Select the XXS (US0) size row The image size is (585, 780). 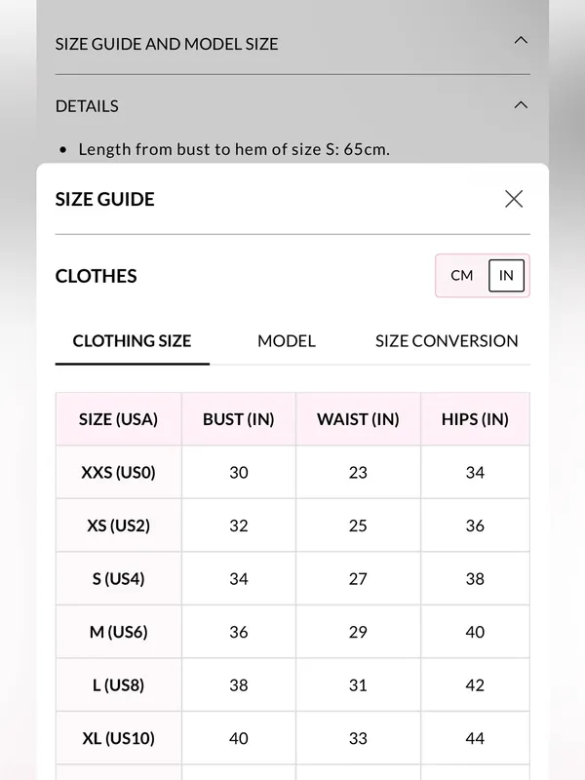click(292, 472)
